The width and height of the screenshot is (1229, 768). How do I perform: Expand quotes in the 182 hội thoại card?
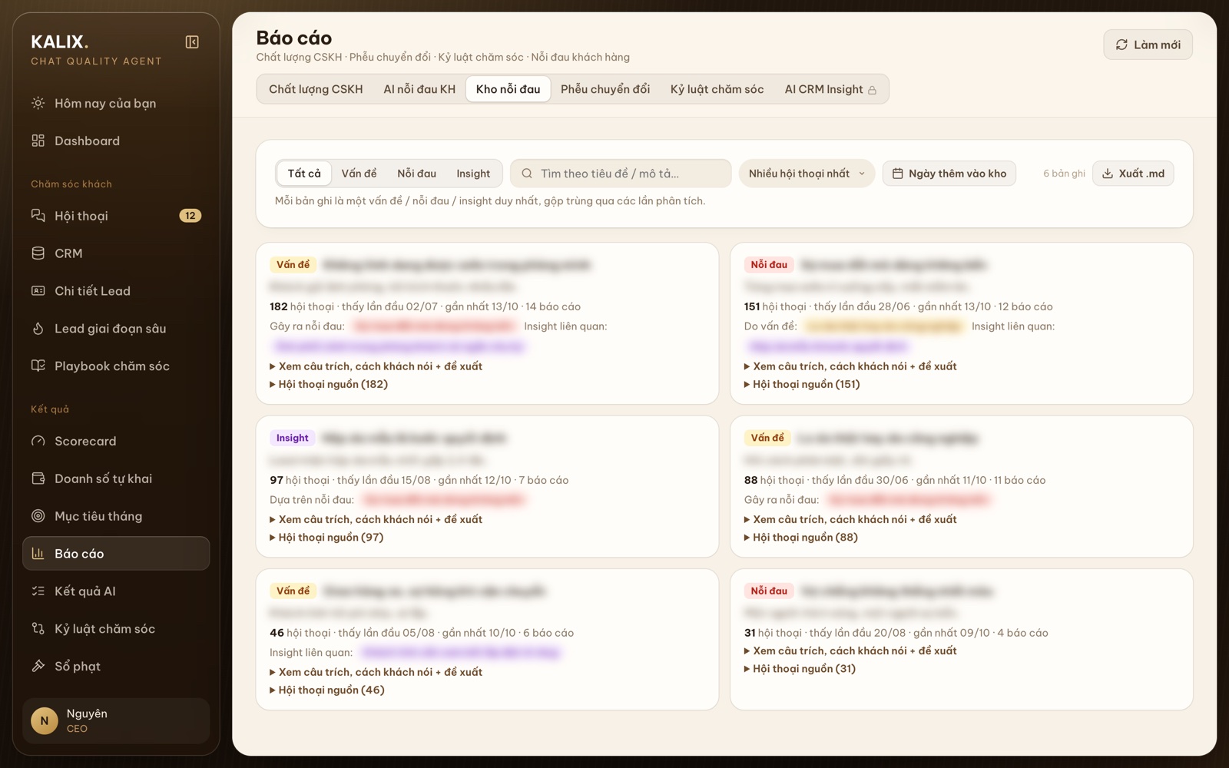[376, 367]
